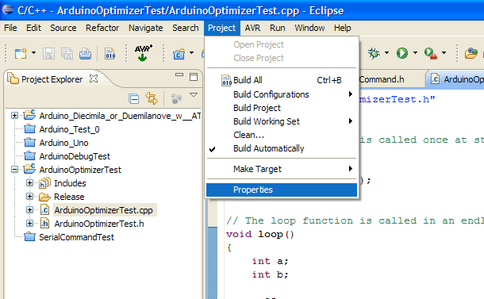Choose Build All from Project menu
Screen dimensions: 484x299
click(x=281, y=80)
